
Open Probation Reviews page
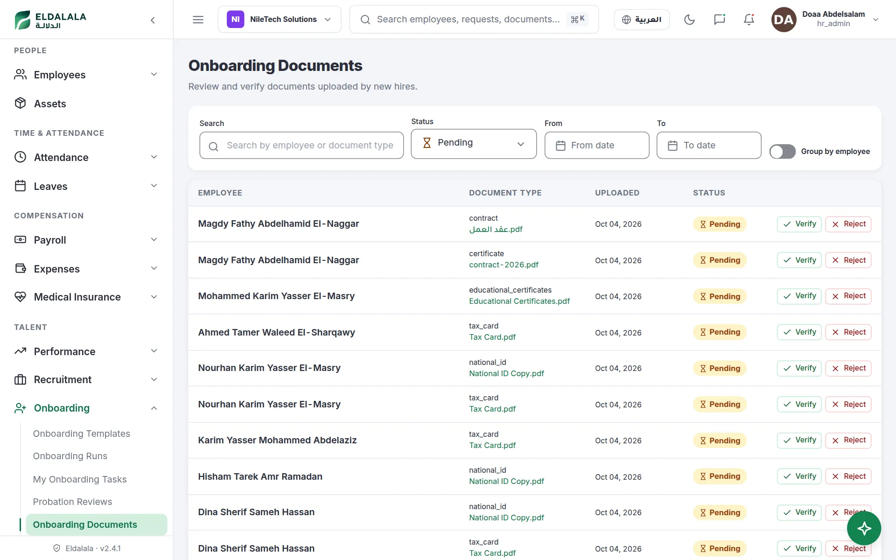coord(72,502)
